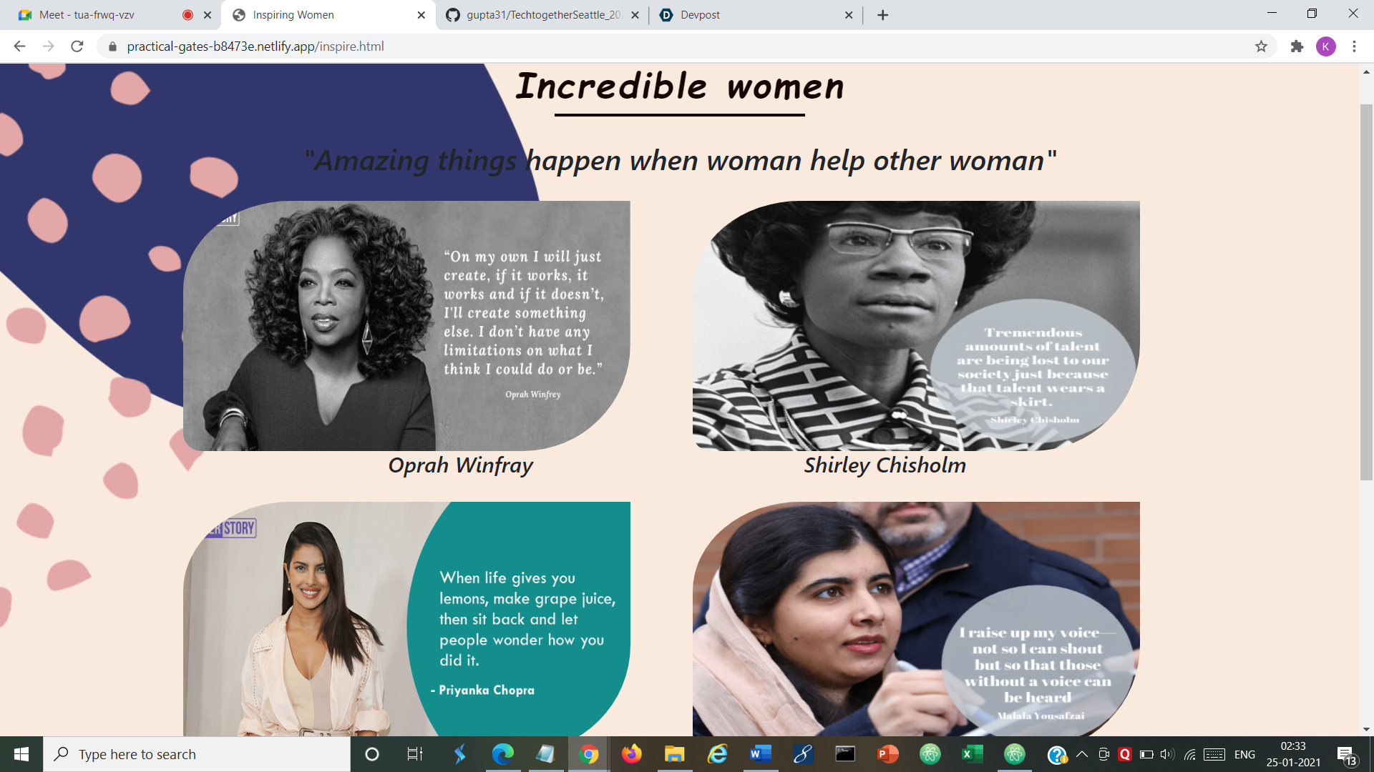Toggle the taskbar volume speaker icon
The width and height of the screenshot is (1374, 772).
pos(1167,754)
